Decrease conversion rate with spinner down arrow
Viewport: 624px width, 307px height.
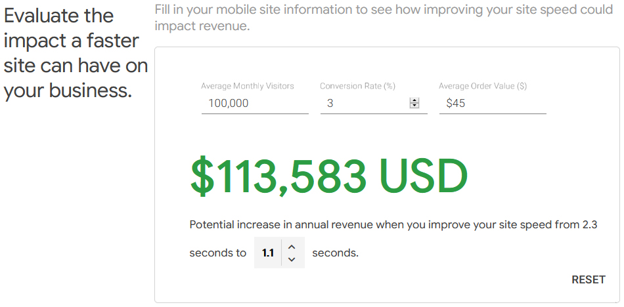pos(414,106)
